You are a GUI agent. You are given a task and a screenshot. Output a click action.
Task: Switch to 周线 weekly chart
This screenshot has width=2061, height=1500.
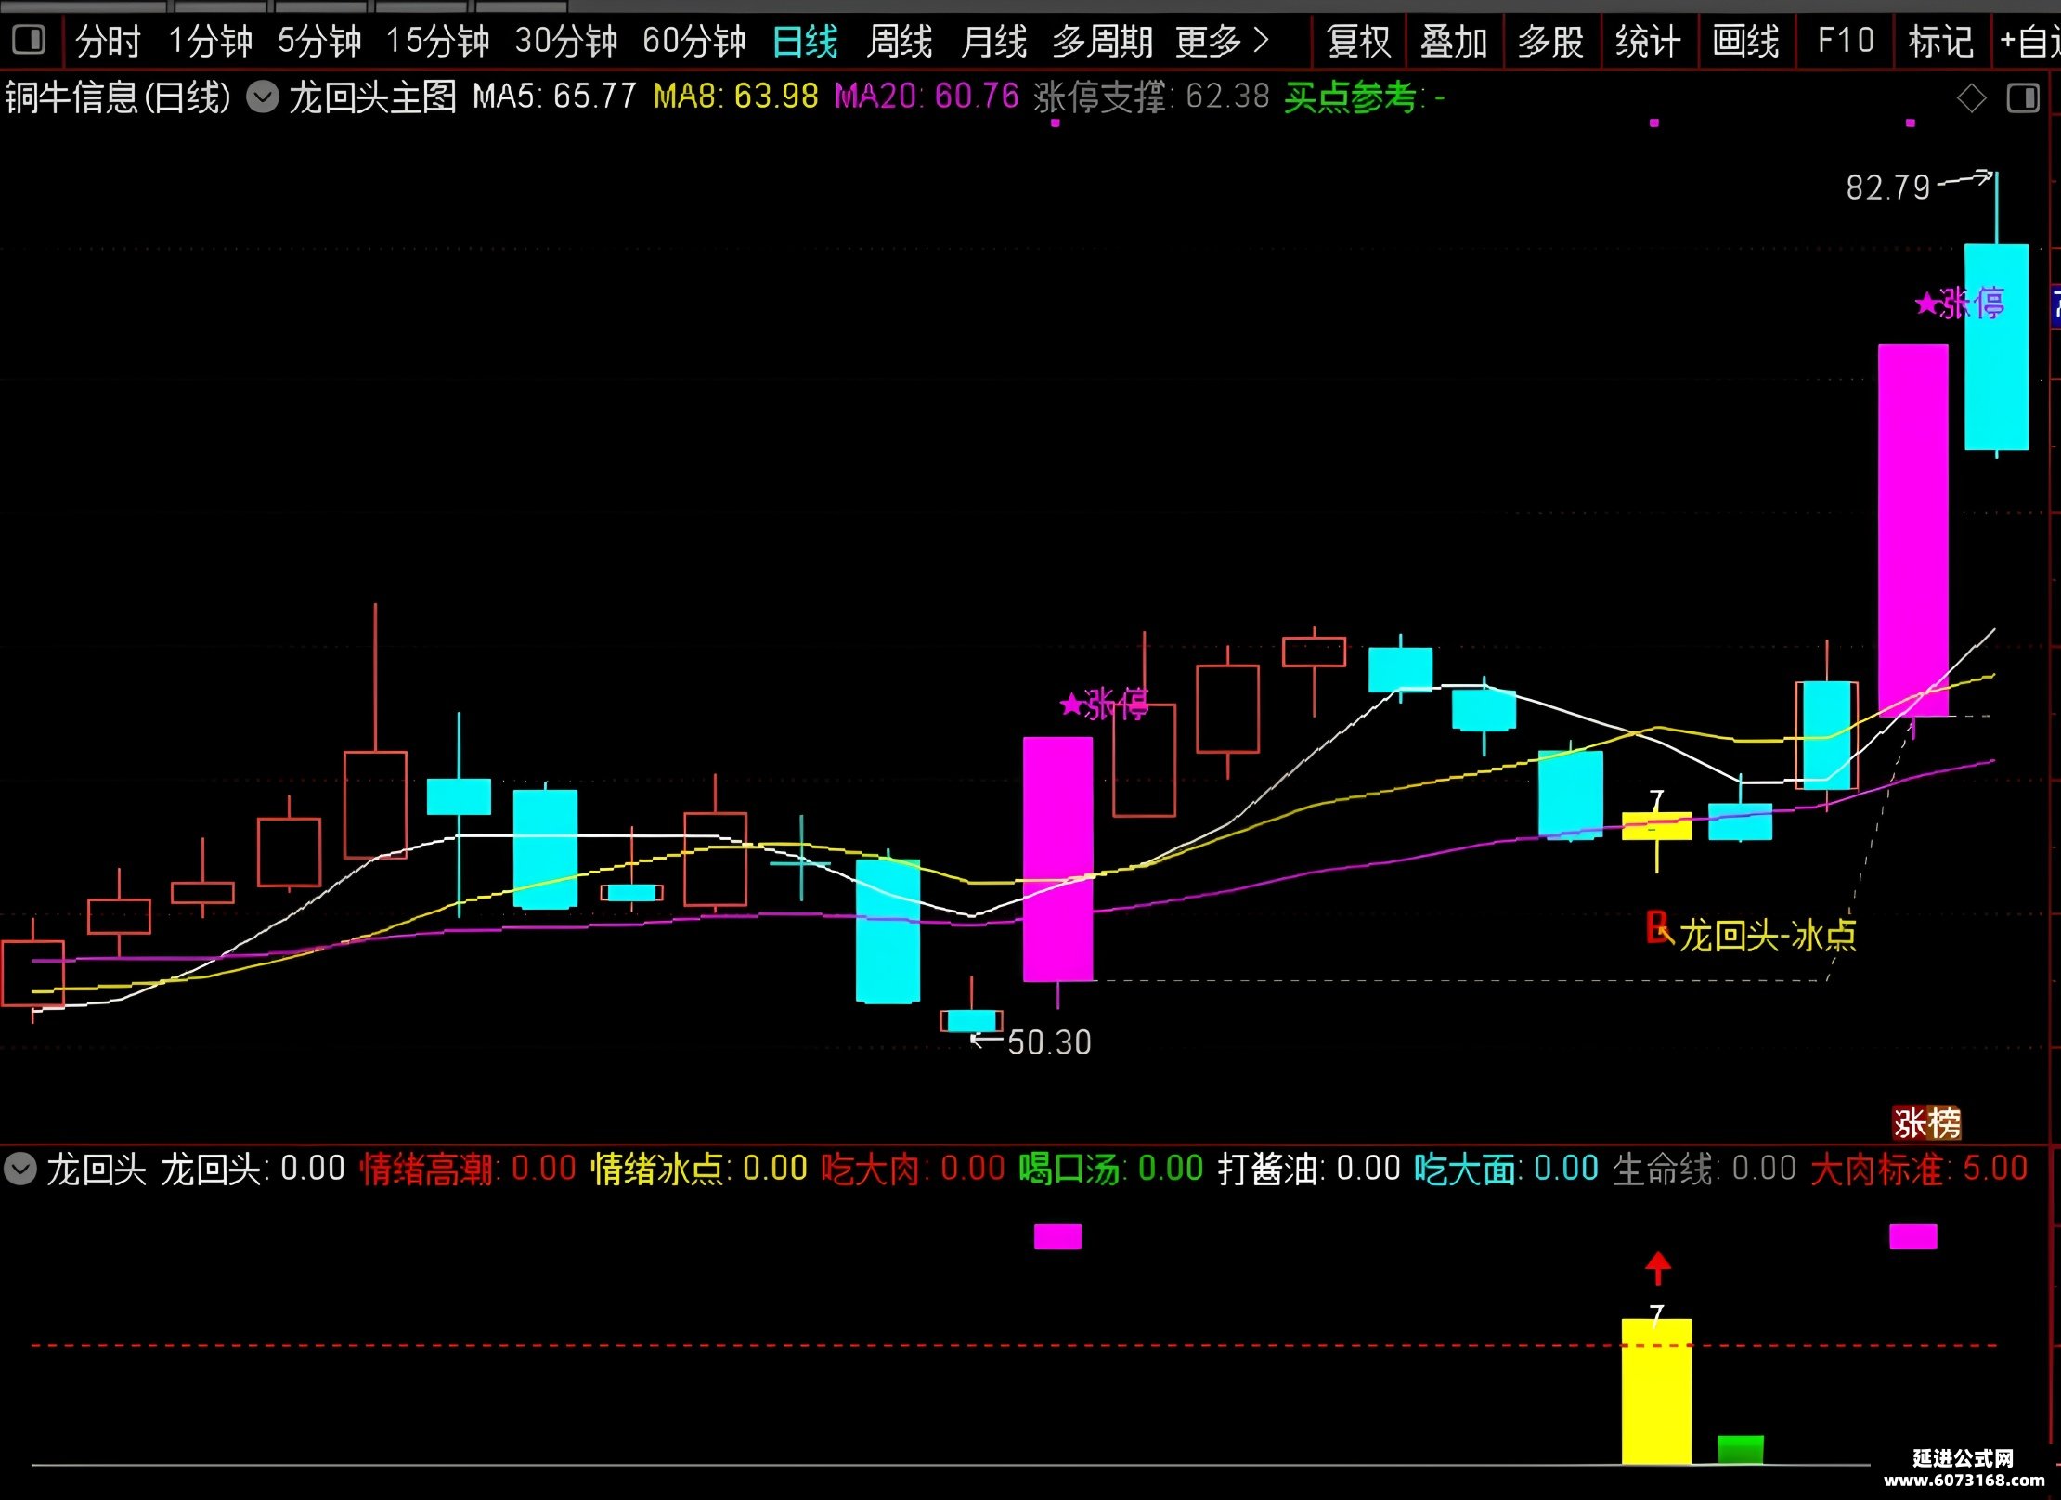900,41
